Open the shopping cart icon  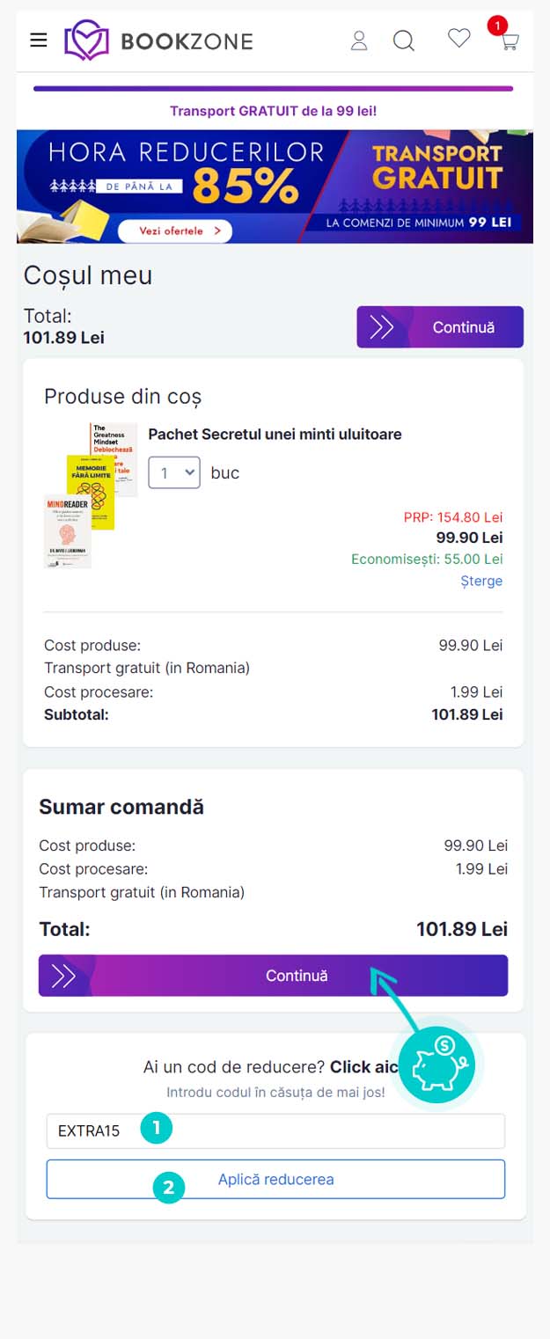[509, 40]
